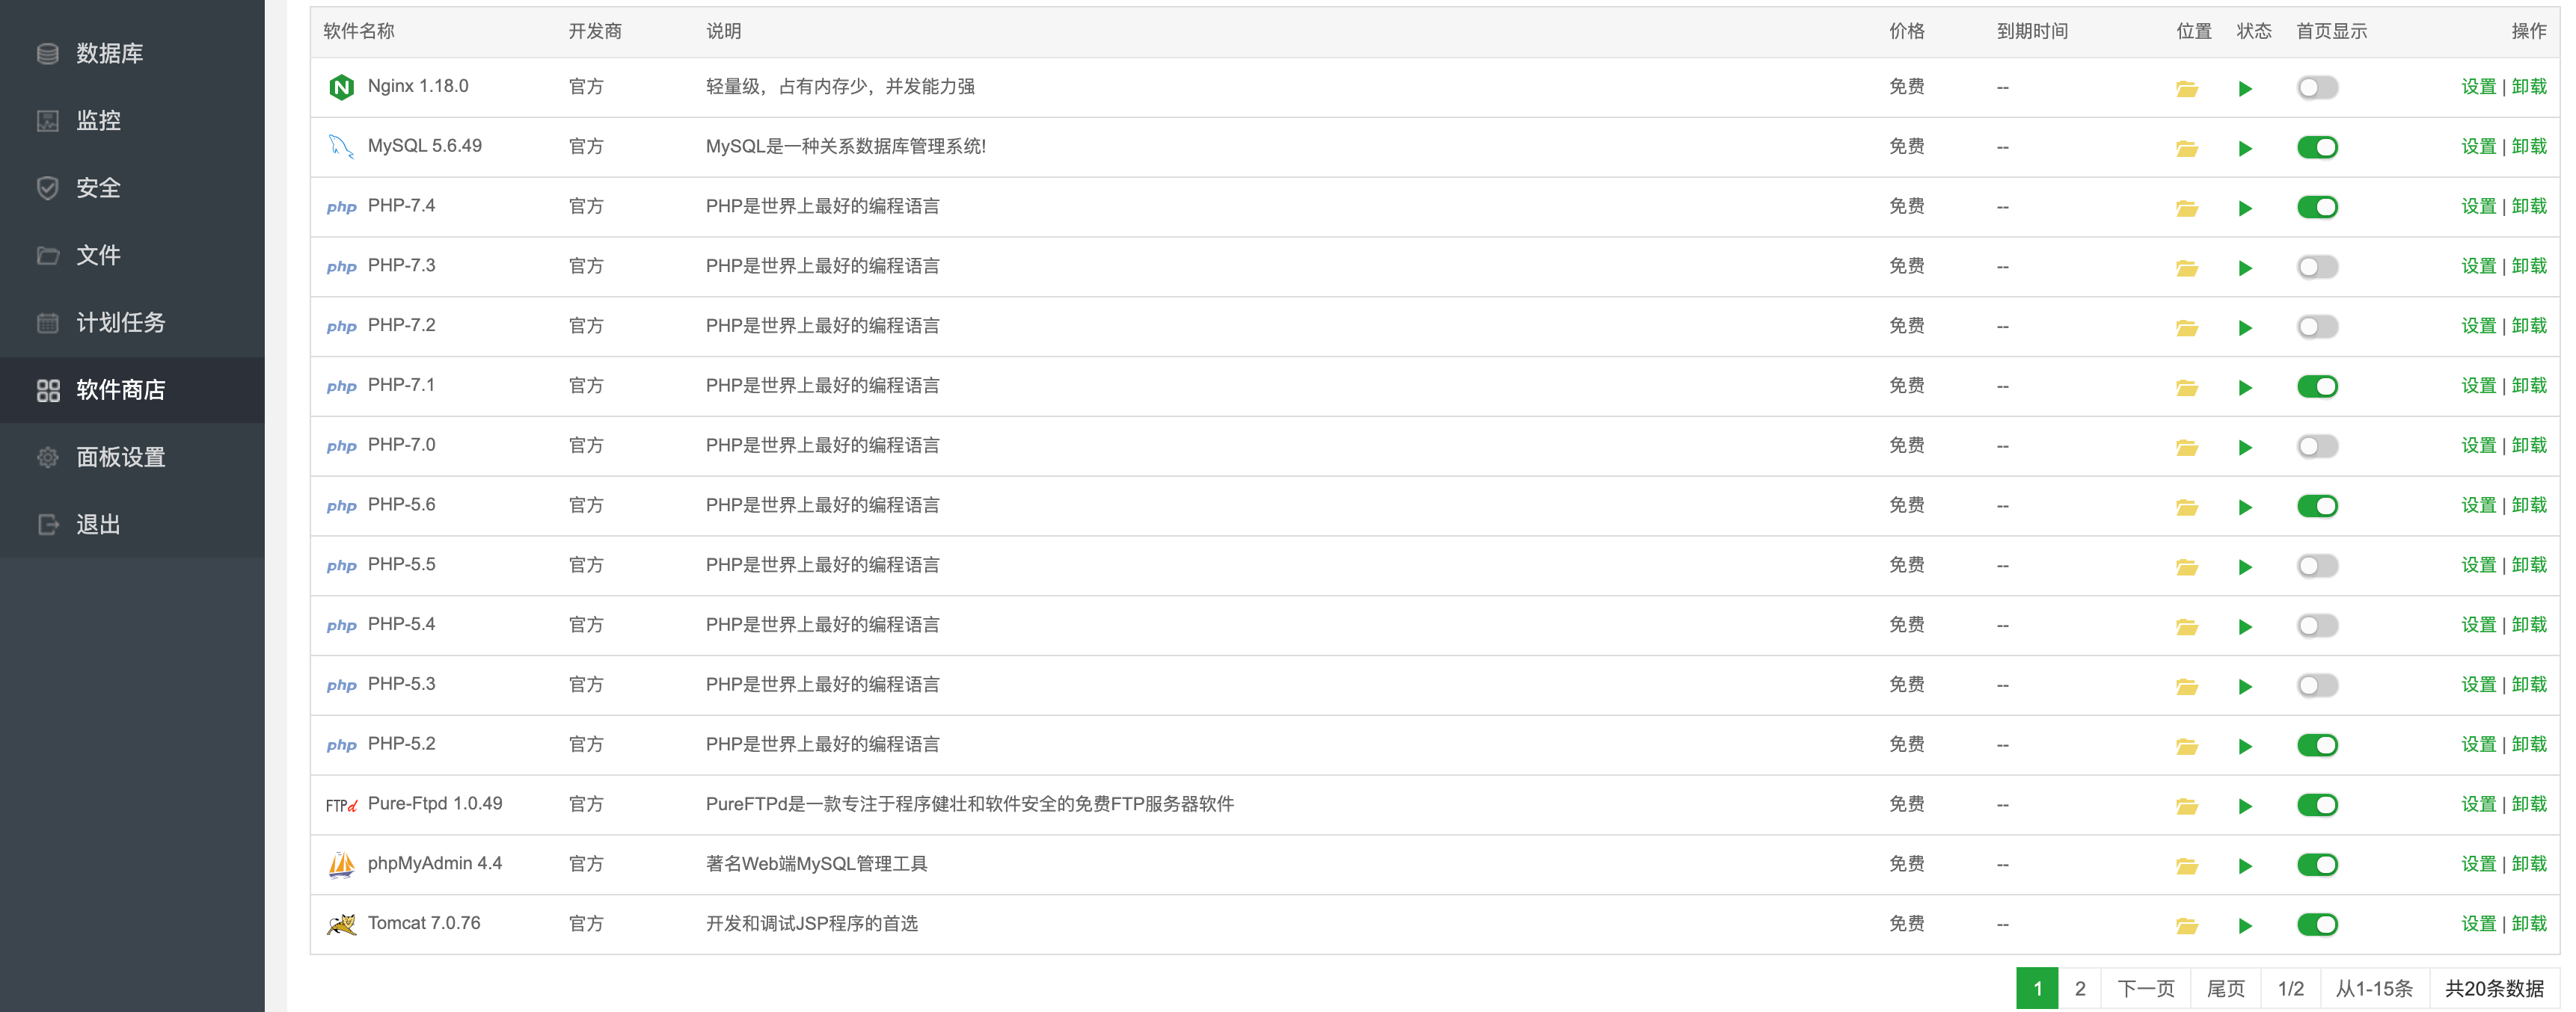
Task: Click 卸载 link for Tomcat 7.0.76
Action: coord(2529,924)
